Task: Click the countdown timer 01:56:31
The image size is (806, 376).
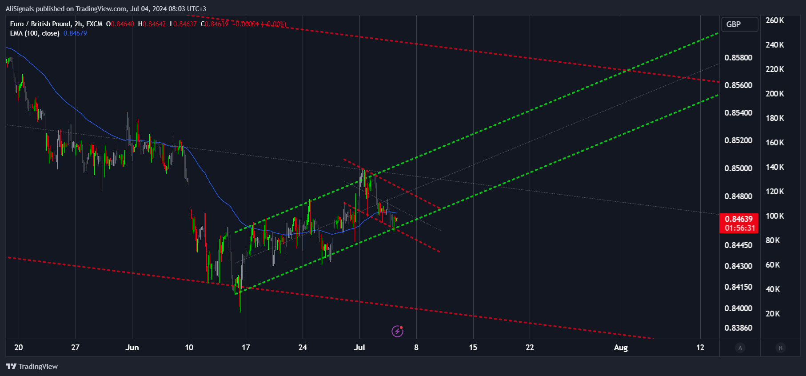Action: pos(740,228)
